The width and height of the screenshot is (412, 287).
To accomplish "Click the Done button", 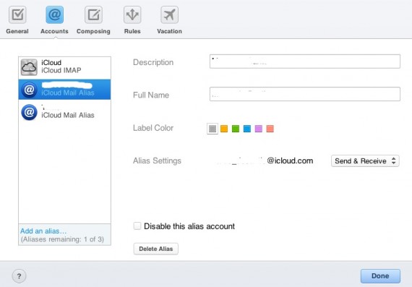I will pos(380,275).
